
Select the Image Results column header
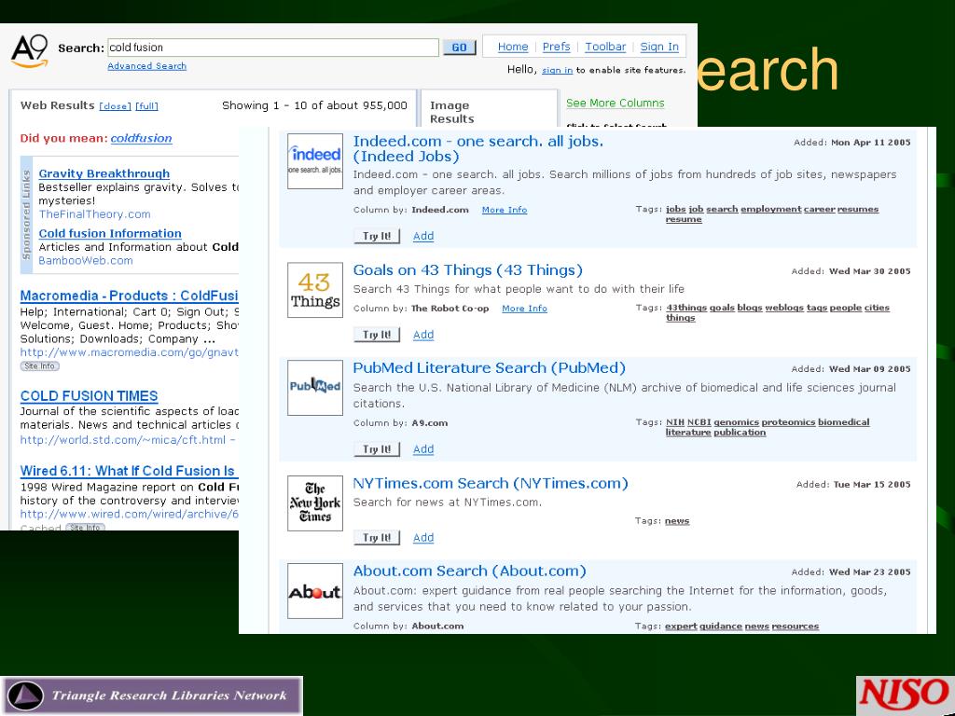pyautogui.click(x=452, y=112)
